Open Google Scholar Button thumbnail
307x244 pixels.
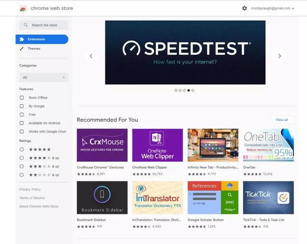(x=213, y=198)
